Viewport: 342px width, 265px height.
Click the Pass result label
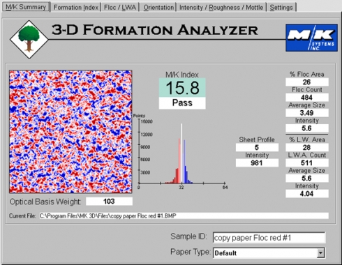182,103
